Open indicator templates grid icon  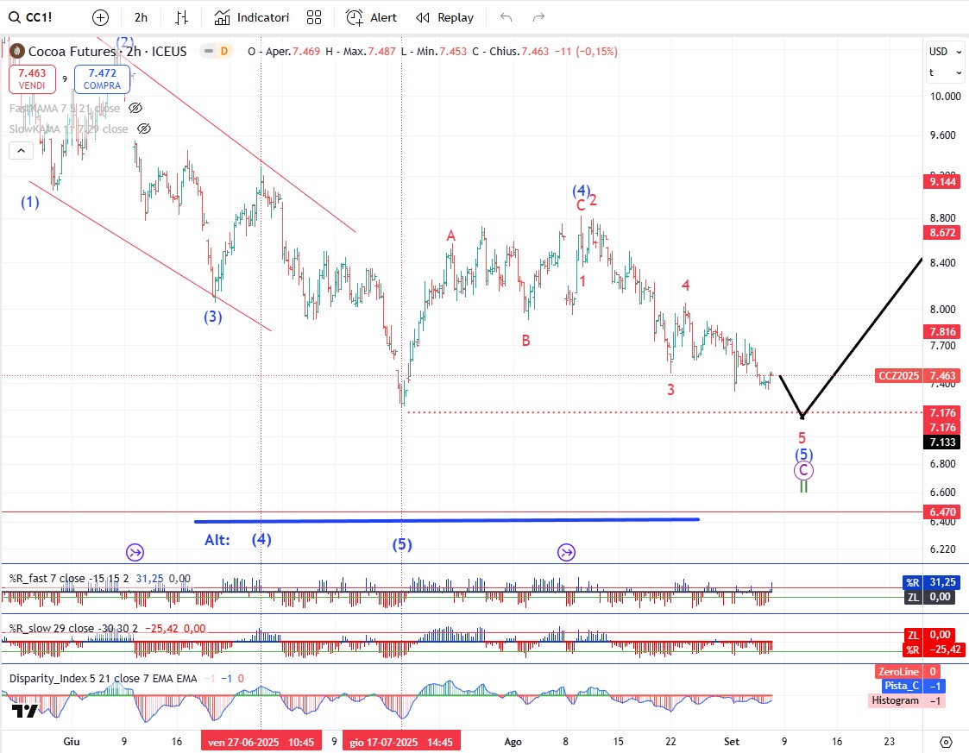(x=314, y=17)
